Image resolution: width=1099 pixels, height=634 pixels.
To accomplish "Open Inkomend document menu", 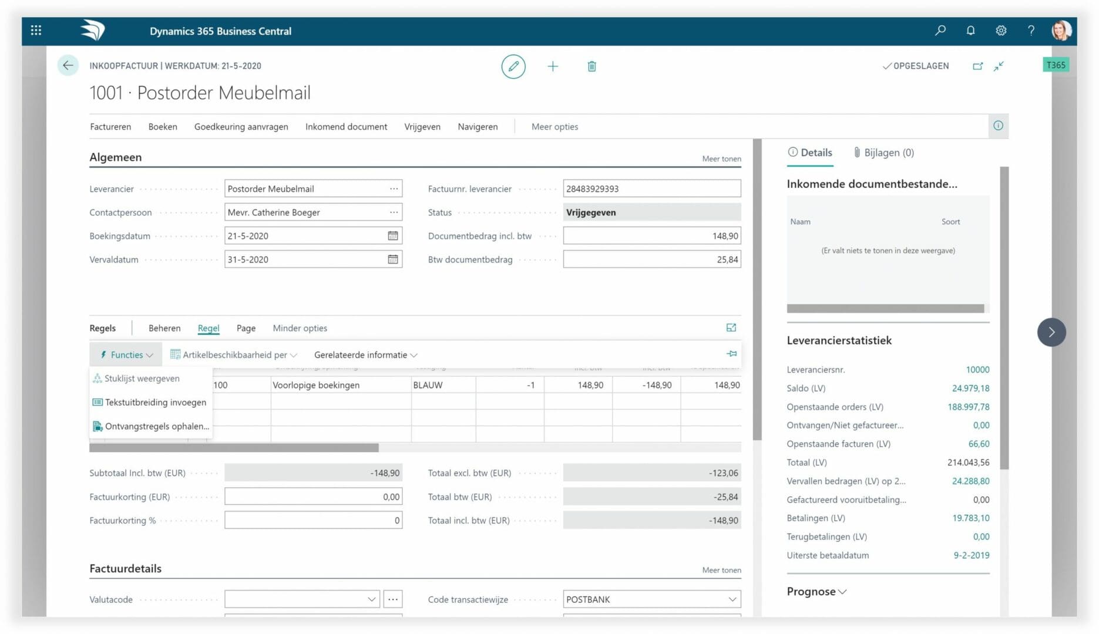I will coord(346,126).
